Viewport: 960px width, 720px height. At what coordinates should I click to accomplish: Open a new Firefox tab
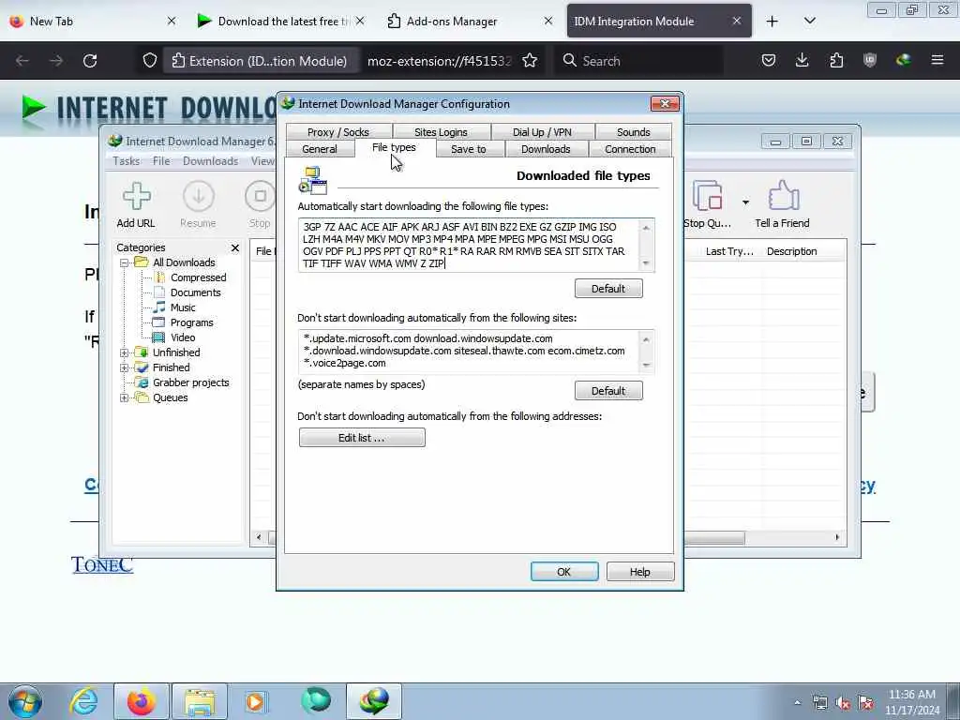[772, 22]
